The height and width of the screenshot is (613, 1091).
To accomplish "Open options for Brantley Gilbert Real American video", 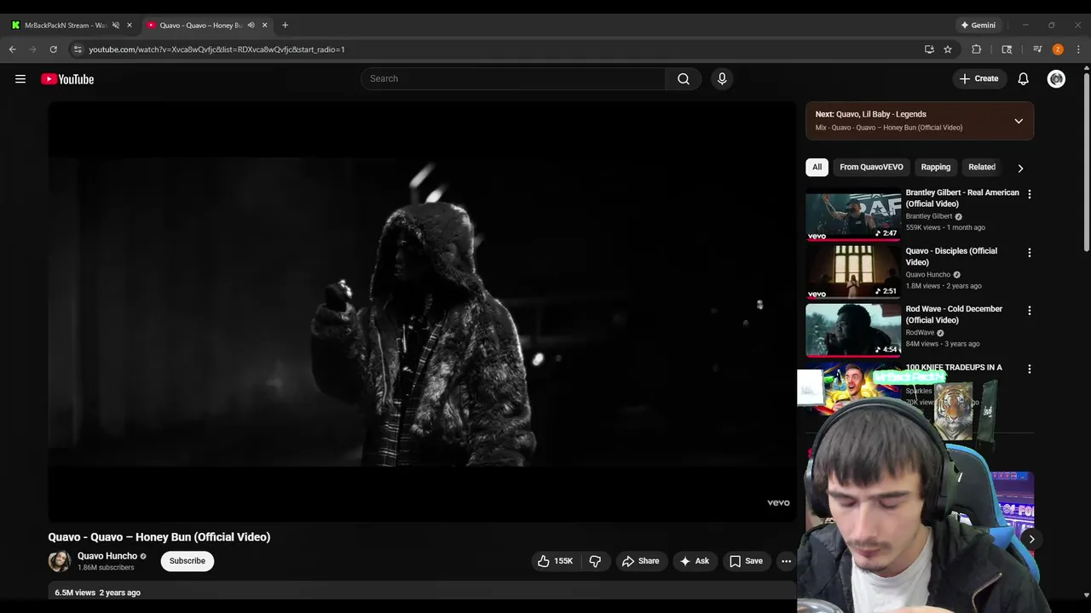I will tap(1029, 194).
